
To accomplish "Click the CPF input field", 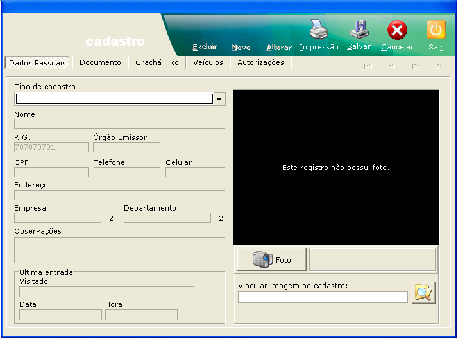I will coord(51,172).
